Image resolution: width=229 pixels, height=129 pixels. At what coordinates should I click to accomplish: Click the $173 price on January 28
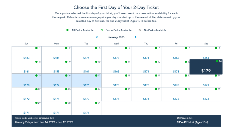[x=206, y=99]
